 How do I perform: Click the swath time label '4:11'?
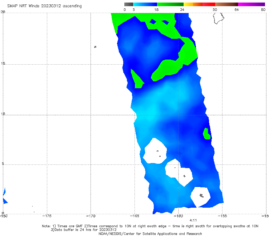pos(193,220)
